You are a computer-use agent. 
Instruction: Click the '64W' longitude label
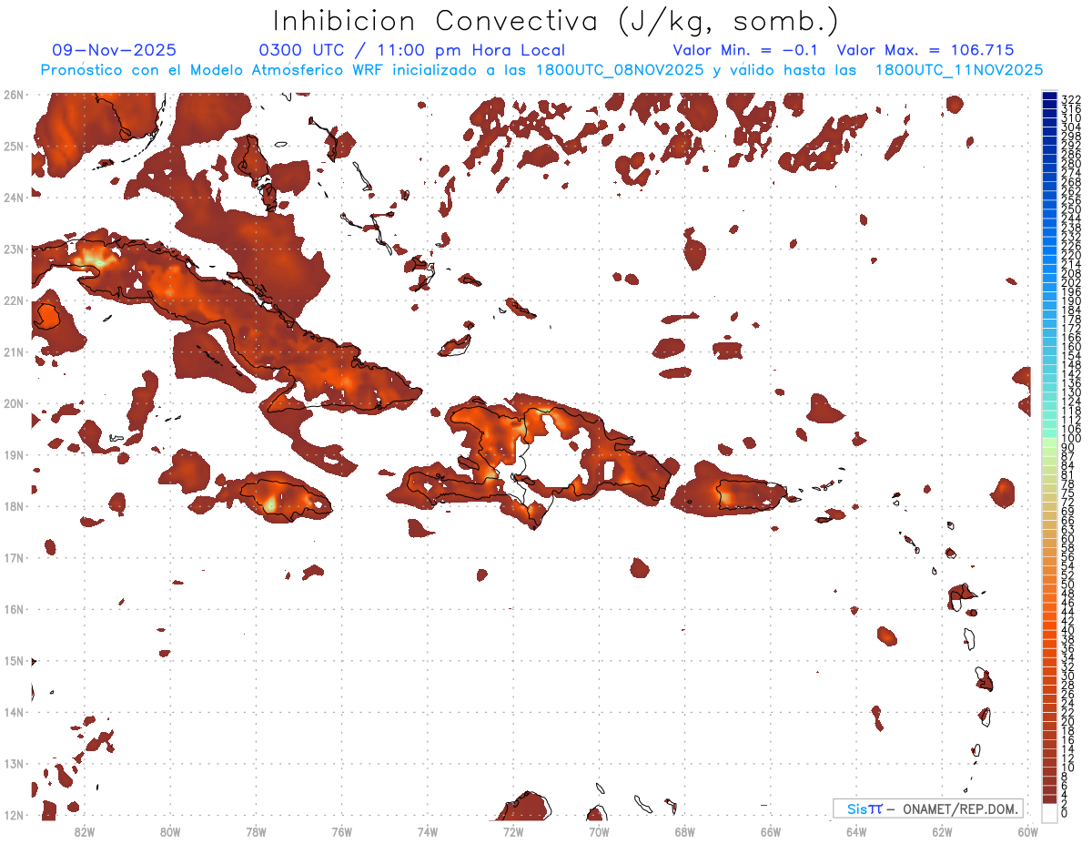[855, 830]
